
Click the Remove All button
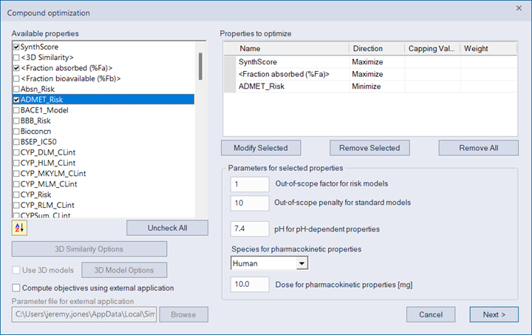click(x=478, y=148)
